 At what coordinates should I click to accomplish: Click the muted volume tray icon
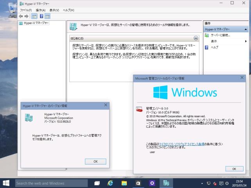215,183
